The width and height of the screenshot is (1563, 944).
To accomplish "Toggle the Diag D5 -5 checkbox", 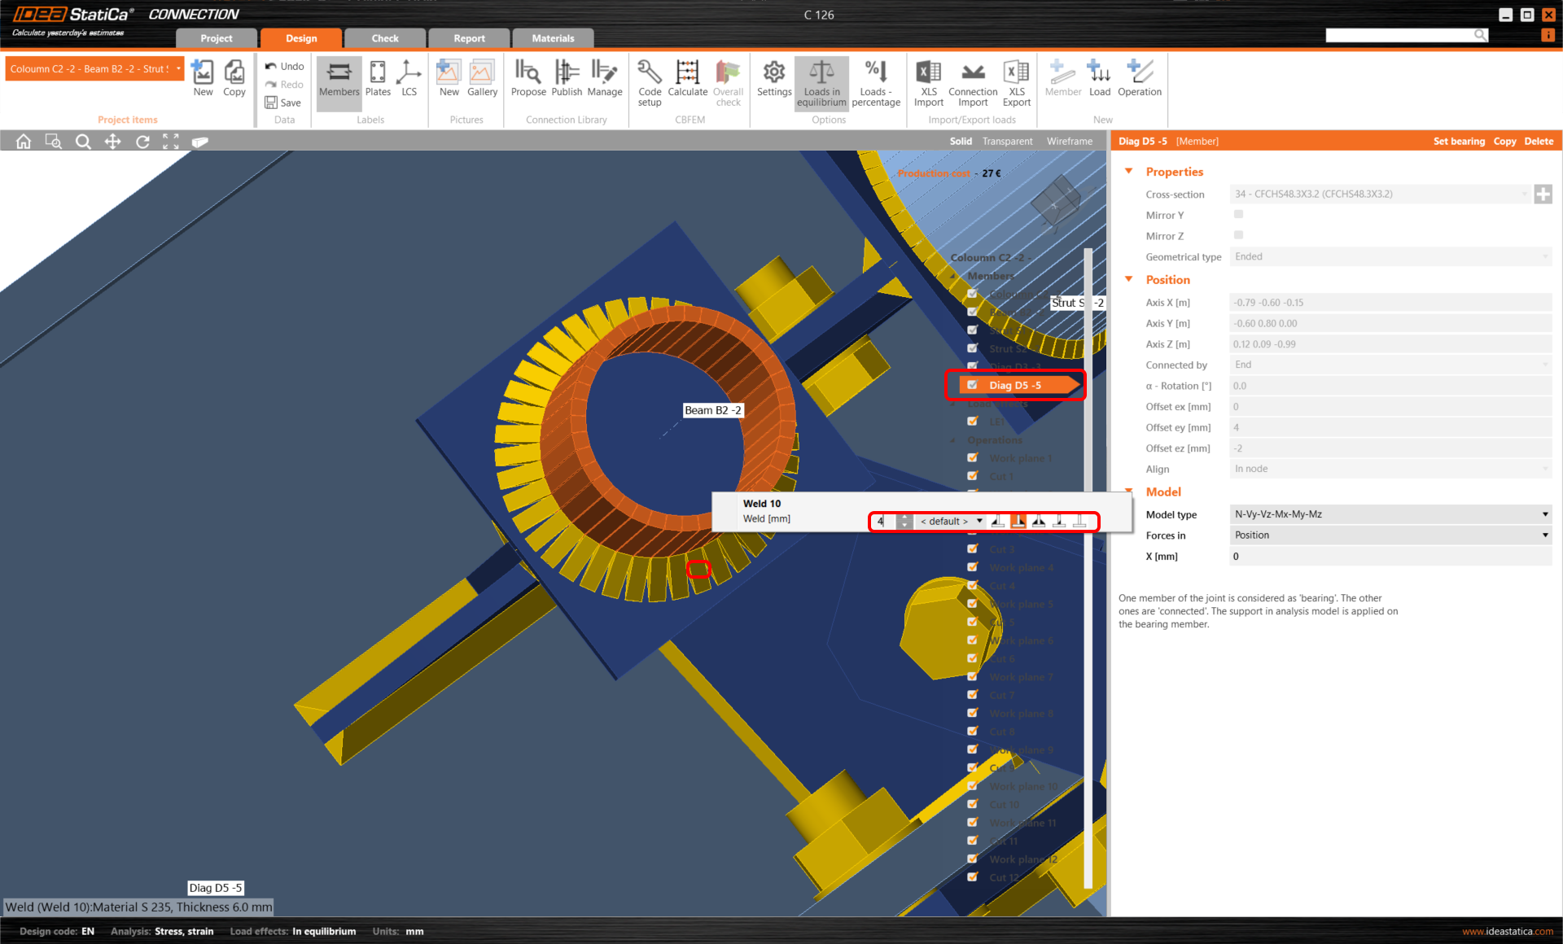I will (x=972, y=385).
